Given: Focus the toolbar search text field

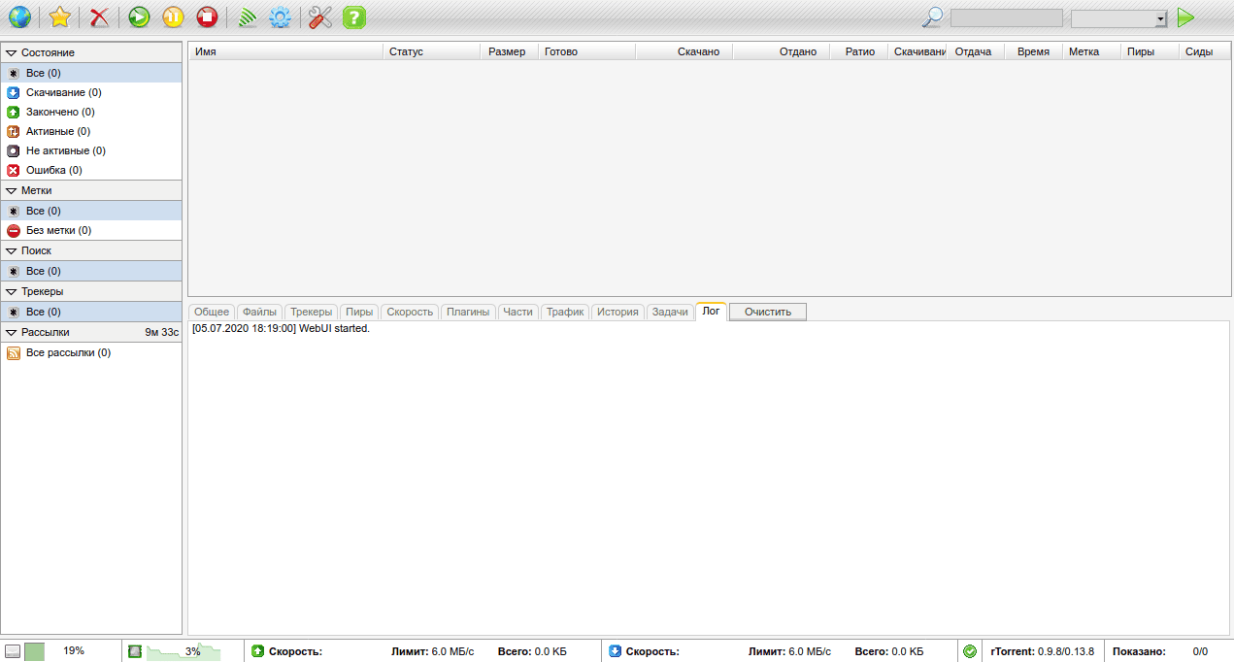Looking at the screenshot, I should click(x=1006, y=18).
